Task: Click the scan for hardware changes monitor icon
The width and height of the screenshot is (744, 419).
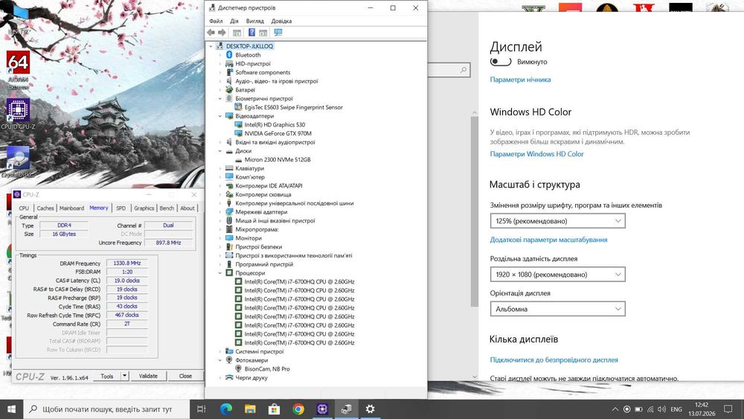Action: tap(278, 32)
